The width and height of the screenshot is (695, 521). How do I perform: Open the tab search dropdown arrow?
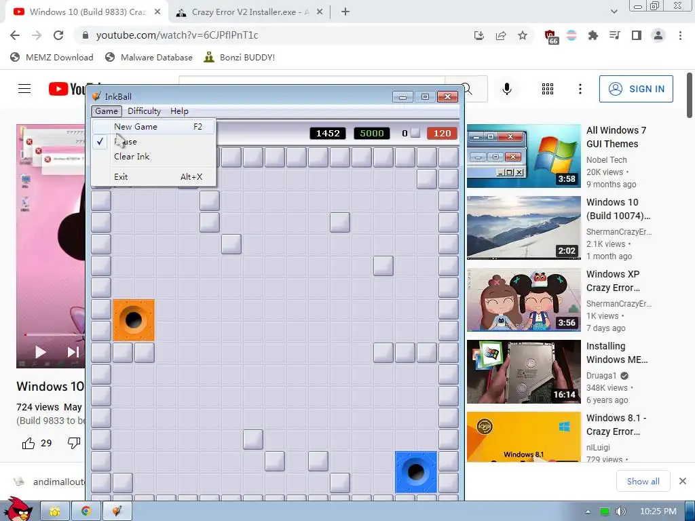614,12
